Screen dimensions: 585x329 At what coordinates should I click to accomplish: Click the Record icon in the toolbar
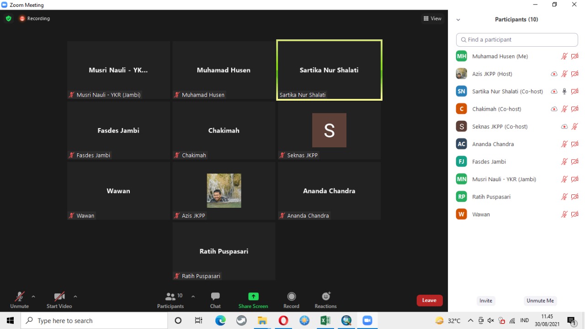click(x=291, y=297)
